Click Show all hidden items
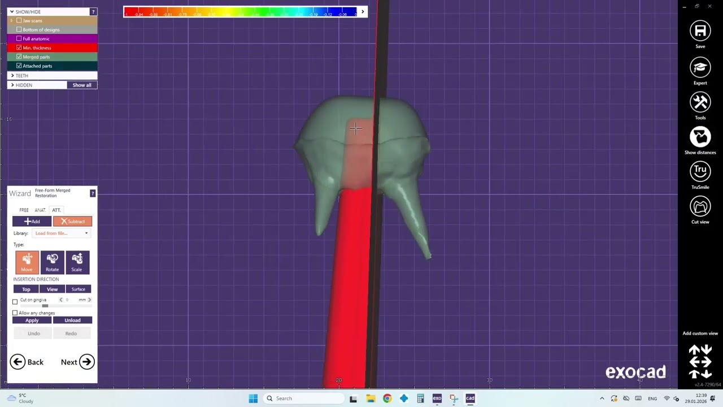723x407 pixels. [x=82, y=85]
